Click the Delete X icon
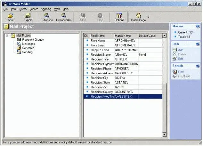The height and width of the screenshot is (146, 203). 175,54
